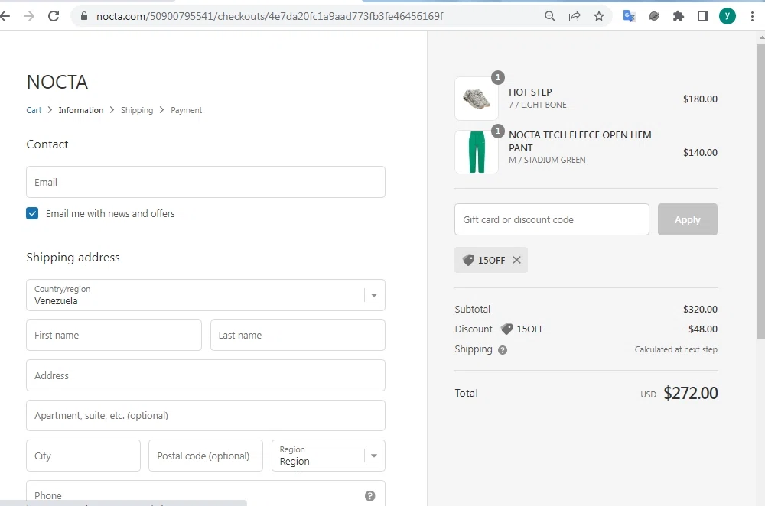
Task: Select the Shipping breadcrumb step
Action: click(x=137, y=110)
